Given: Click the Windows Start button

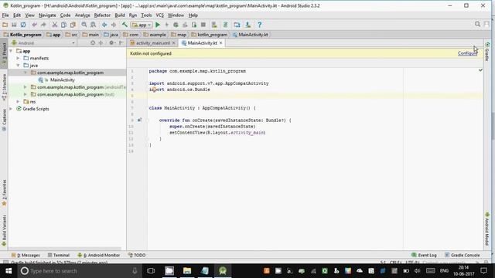Looking at the screenshot, I should (9, 271).
